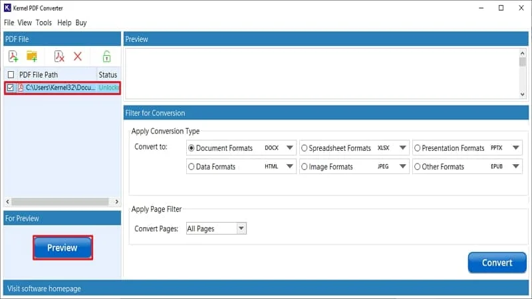The height and width of the screenshot is (299, 532).
Task: Click the preview pane vertical scrollbar thumb
Action: (x=523, y=62)
